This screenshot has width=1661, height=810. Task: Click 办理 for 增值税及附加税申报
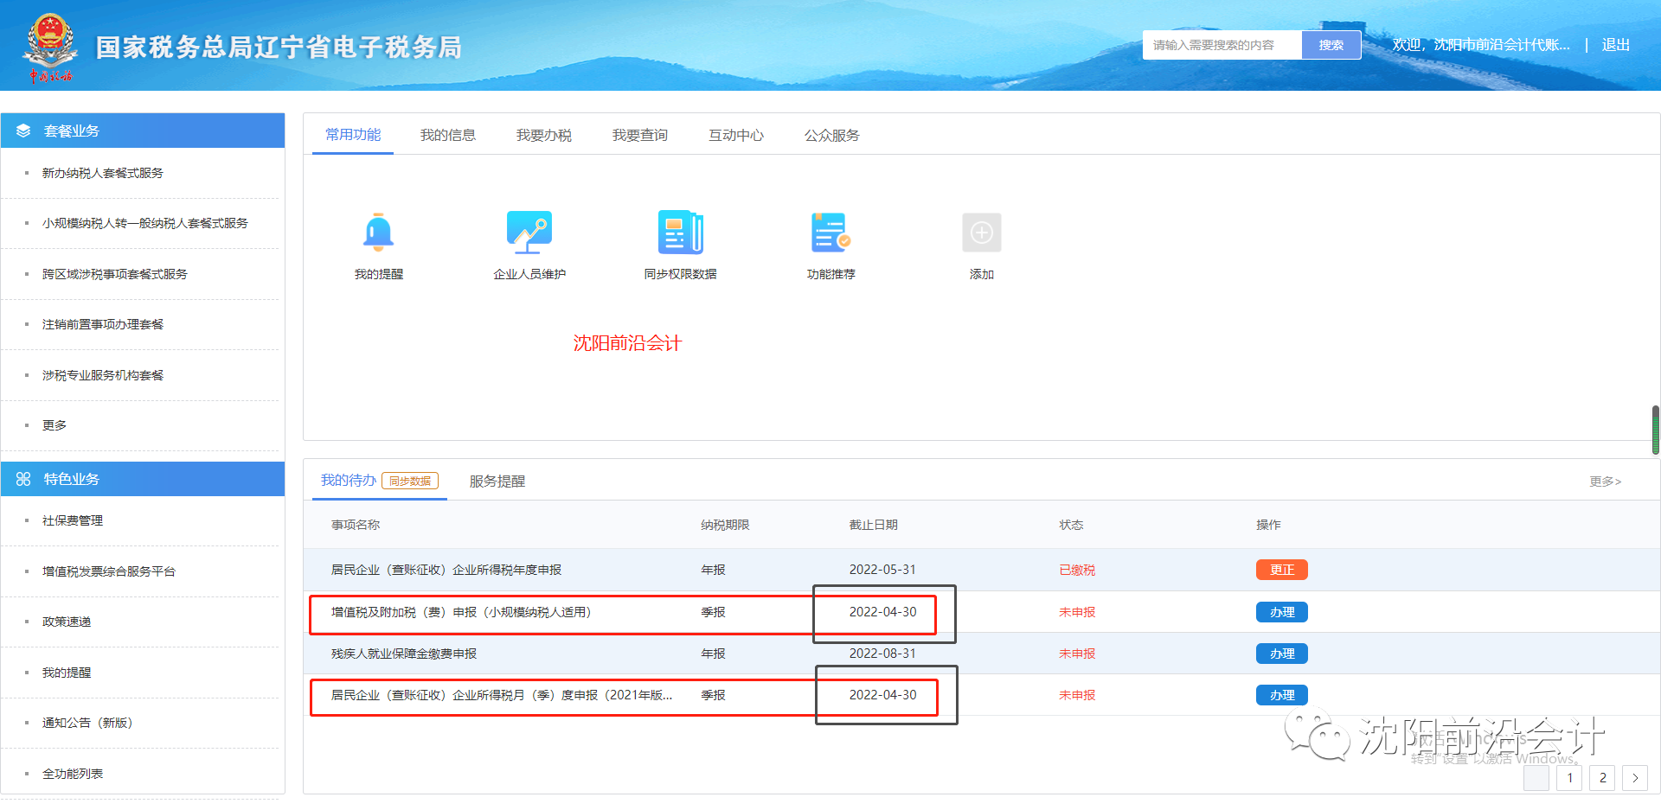(1282, 612)
